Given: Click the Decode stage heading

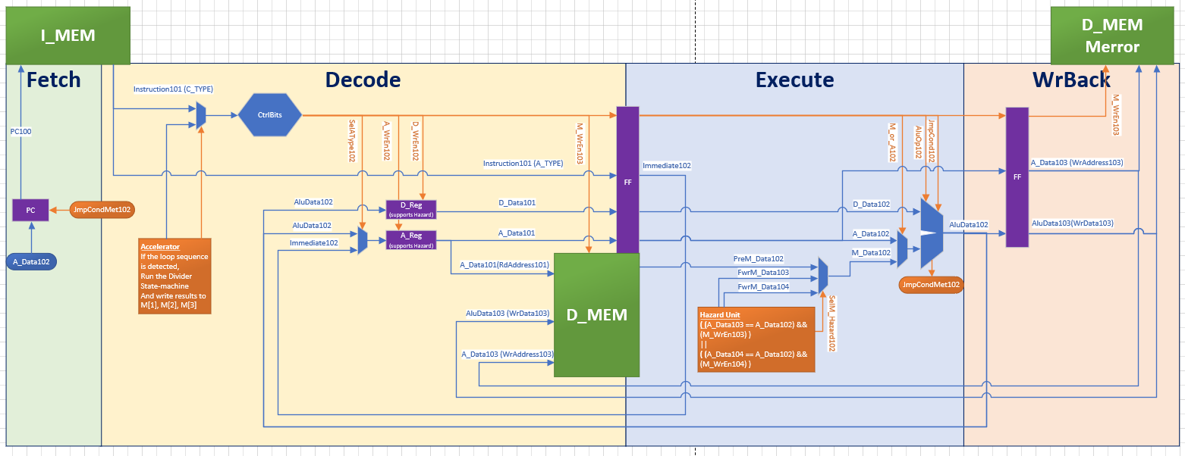Looking at the screenshot, I should [363, 80].
